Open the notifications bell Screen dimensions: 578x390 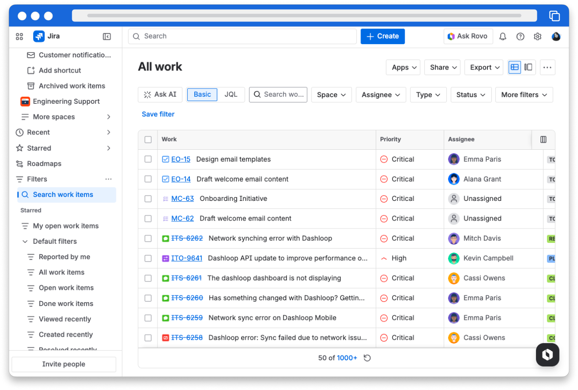503,37
